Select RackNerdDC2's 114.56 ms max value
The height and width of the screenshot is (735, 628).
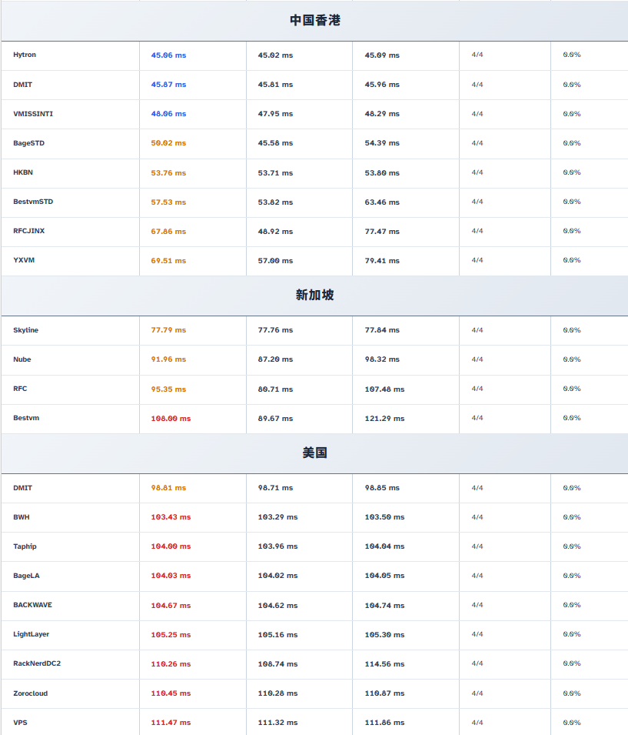click(384, 664)
